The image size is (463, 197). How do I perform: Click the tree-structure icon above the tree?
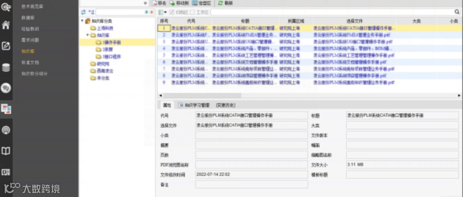[91, 12]
